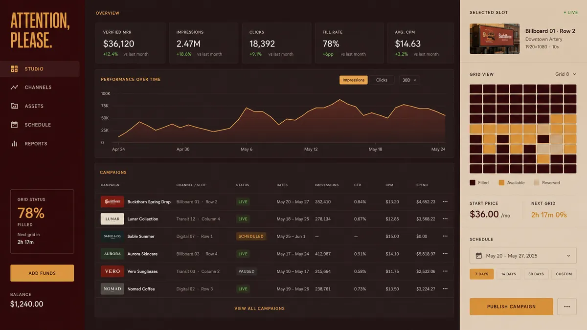Image resolution: width=587 pixels, height=330 pixels.
Task: Go to the Channels section
Action: click(40, 88)
